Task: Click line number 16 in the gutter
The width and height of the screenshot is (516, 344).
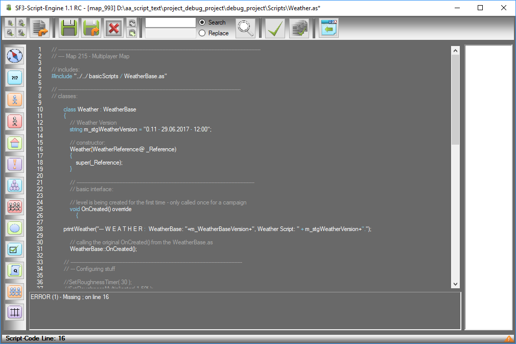Action: 40,149
